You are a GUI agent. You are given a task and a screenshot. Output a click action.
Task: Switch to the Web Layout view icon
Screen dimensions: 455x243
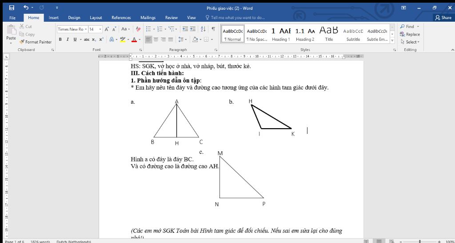(x=391, y=241)
